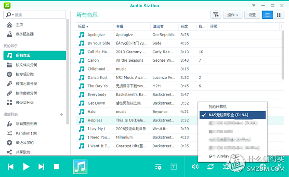289x177 pixels.
Task: Choose Multiple AirPlay devices option
Action: [x=233, y=156]
